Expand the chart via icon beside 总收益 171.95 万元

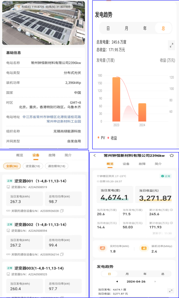[171, 45]
